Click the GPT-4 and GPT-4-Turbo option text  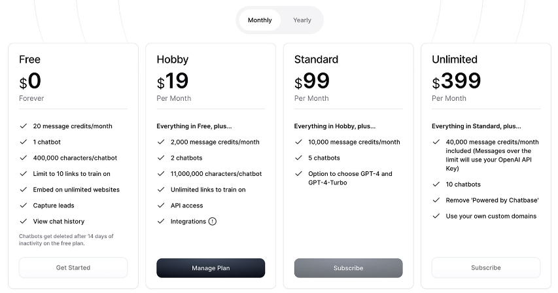coord(350,178)
